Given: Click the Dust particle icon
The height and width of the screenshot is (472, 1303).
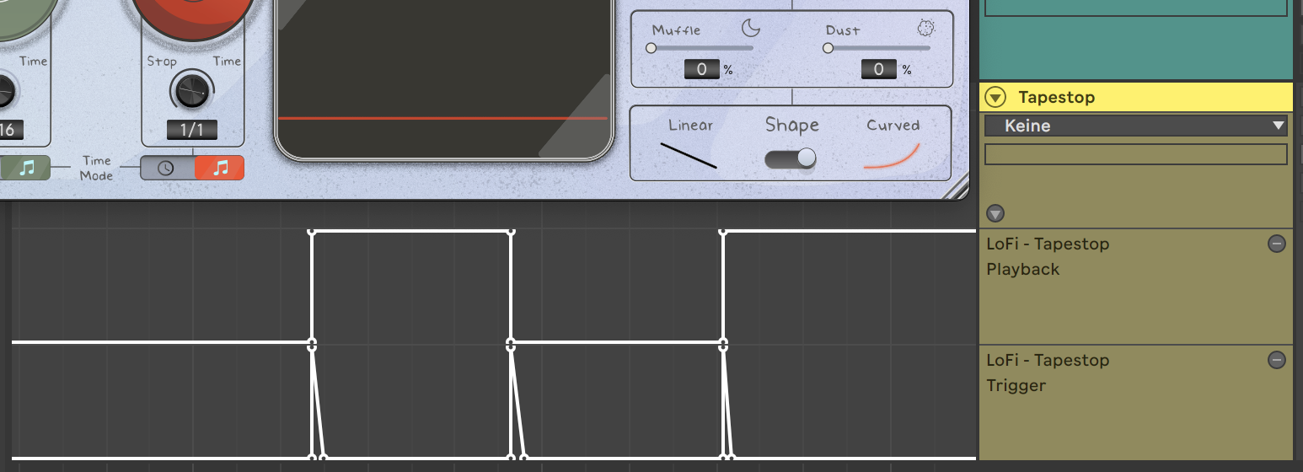Looking at the screenshot, I should (x=926, y=29).
